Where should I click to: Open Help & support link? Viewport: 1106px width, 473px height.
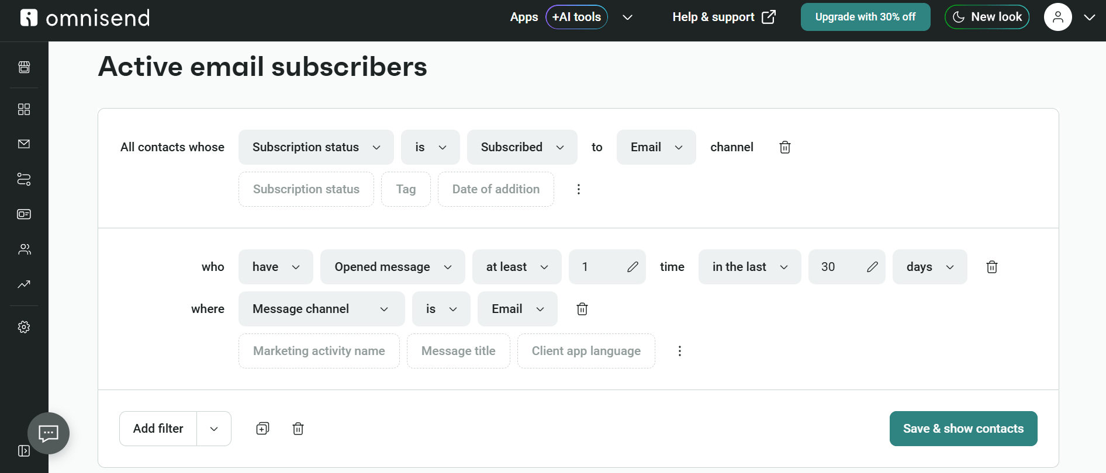click(724, 17)
